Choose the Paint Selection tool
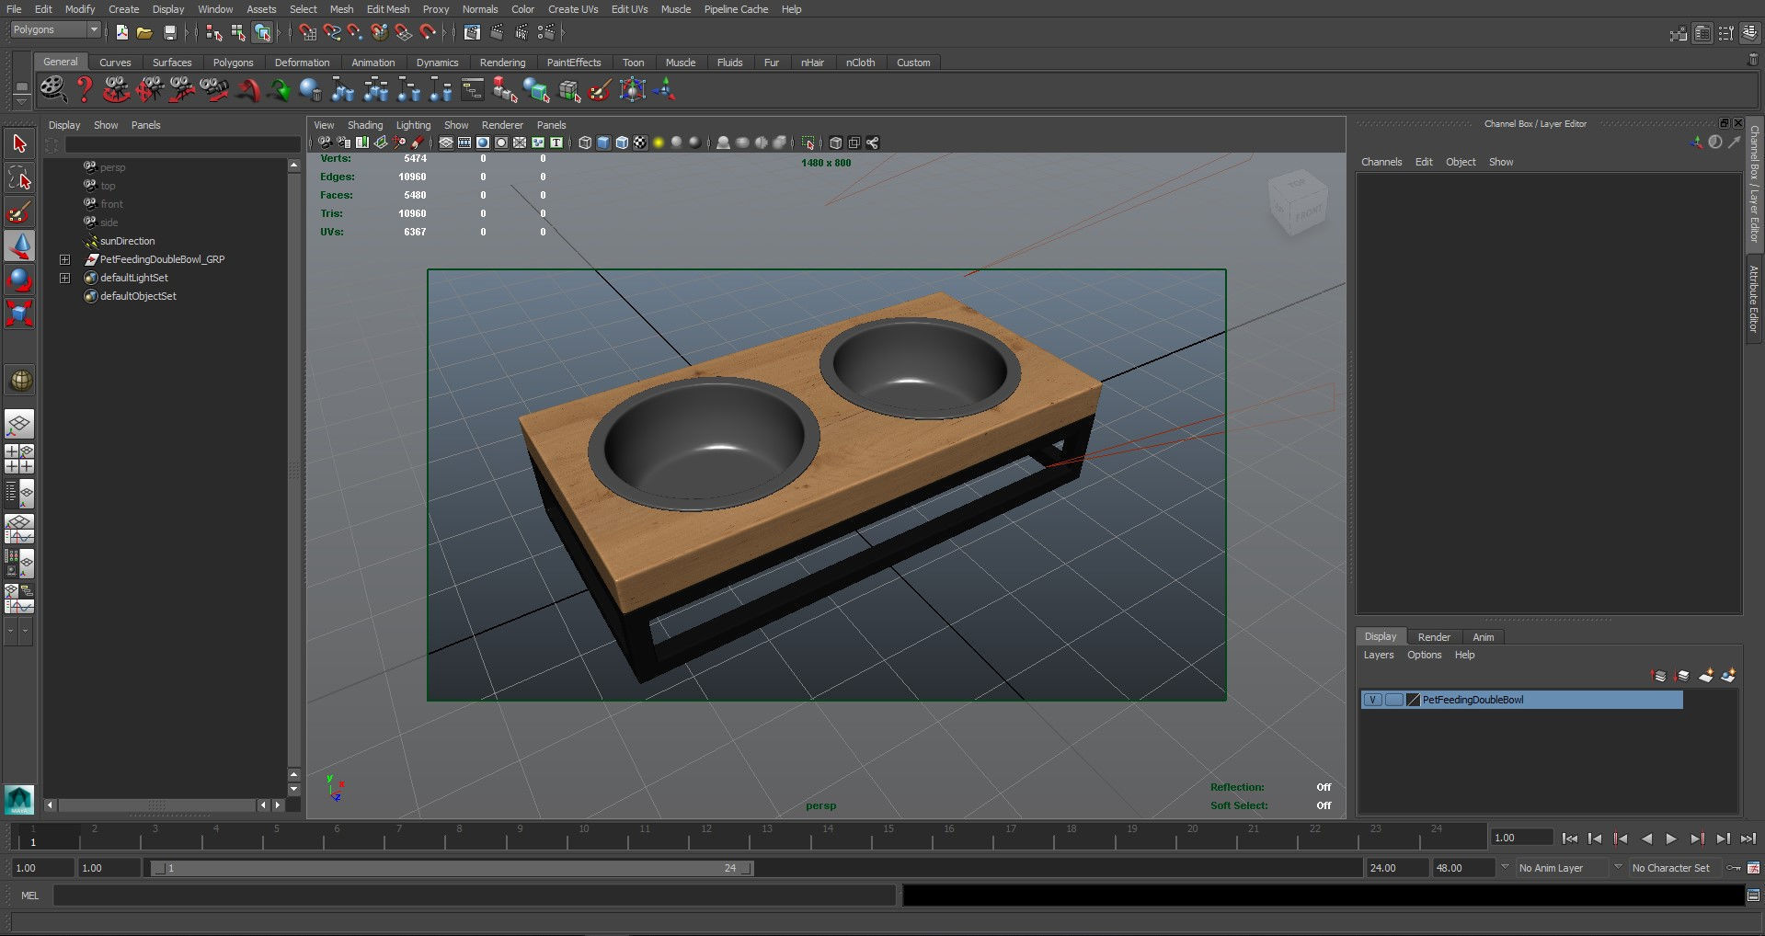1765x936 pixels. pyautogui.click(x=19, y=211)
